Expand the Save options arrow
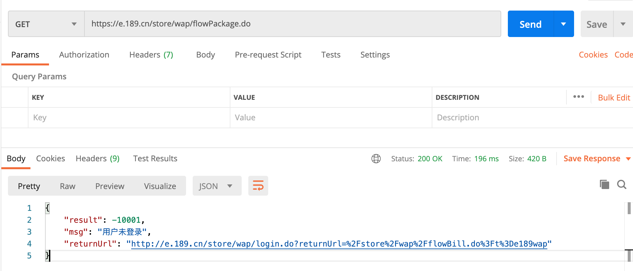The image size is (633, 271). pyautogui.click(x=623, y=24)
